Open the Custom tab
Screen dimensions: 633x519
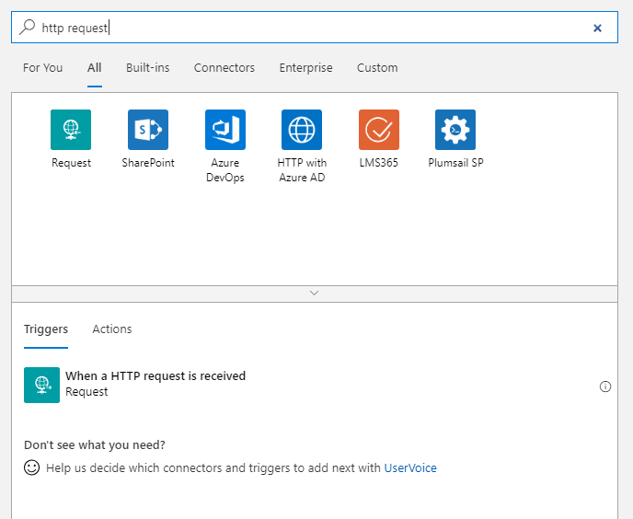point(377,68)
